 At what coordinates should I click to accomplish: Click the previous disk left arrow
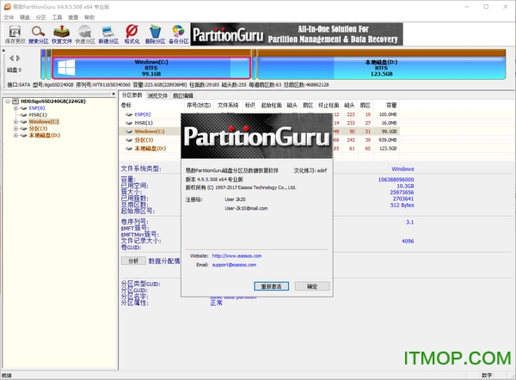pos(11,58)
